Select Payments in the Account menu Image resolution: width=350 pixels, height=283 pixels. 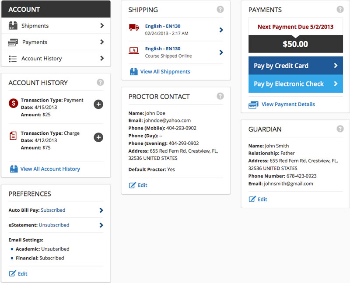pyautogui.click(x=56, y=42)
